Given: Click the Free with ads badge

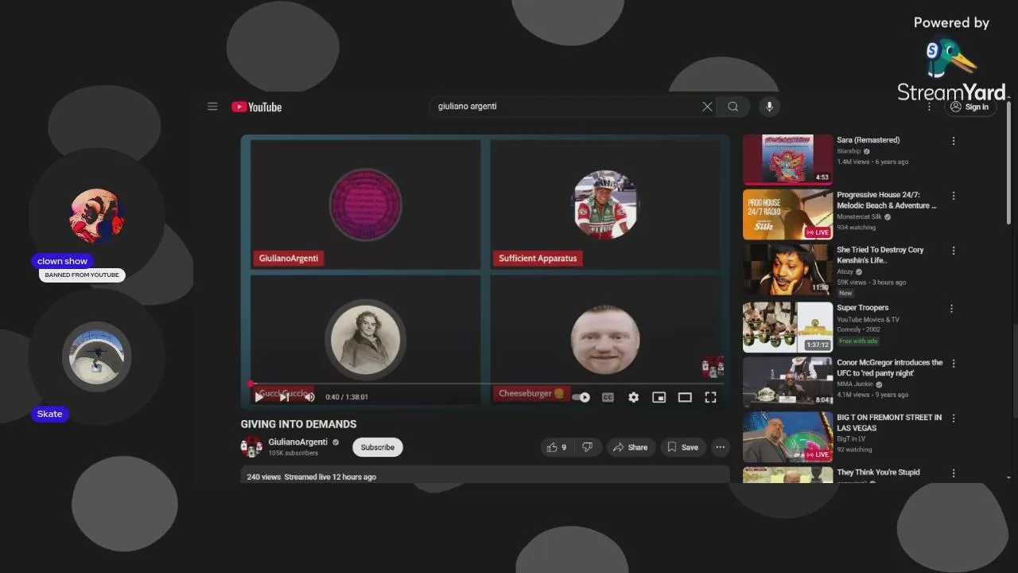Looking at the screenshot, I should pyautogui.click(x=858, y=341).
